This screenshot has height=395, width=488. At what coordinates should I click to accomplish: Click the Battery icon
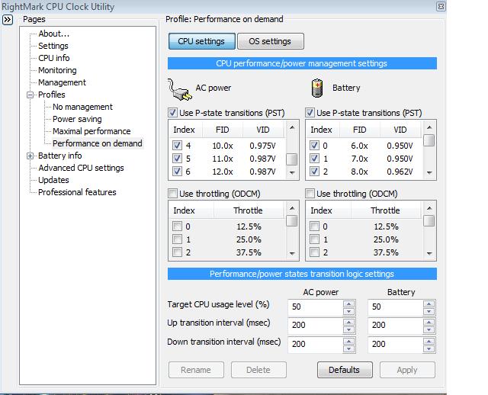(x=317, y=88)
